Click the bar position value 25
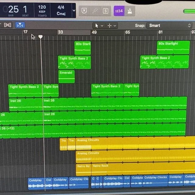 13,9
